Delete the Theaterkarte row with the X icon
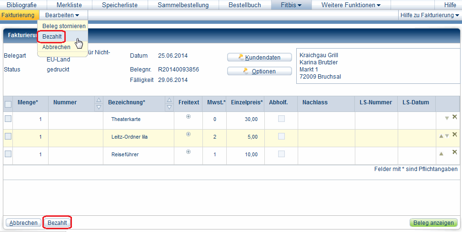The height and width of the screenshot is (232, 462). (454, 117)
